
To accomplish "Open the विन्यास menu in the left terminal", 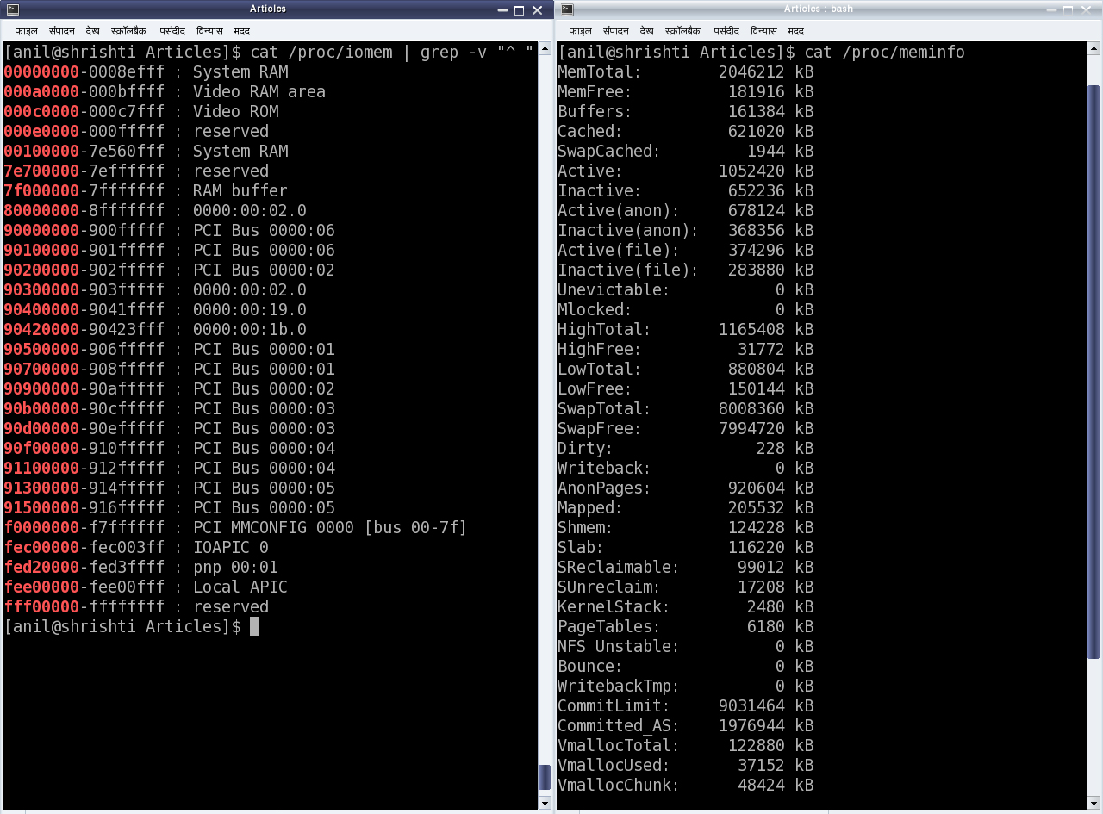I will [209, 30].
